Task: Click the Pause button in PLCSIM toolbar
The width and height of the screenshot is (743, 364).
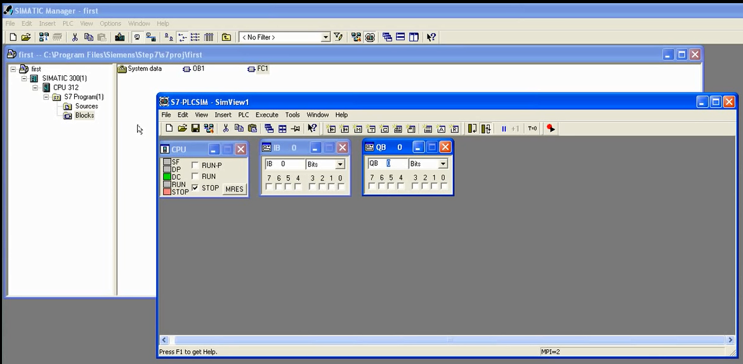Action: click(x=504, y=129)
